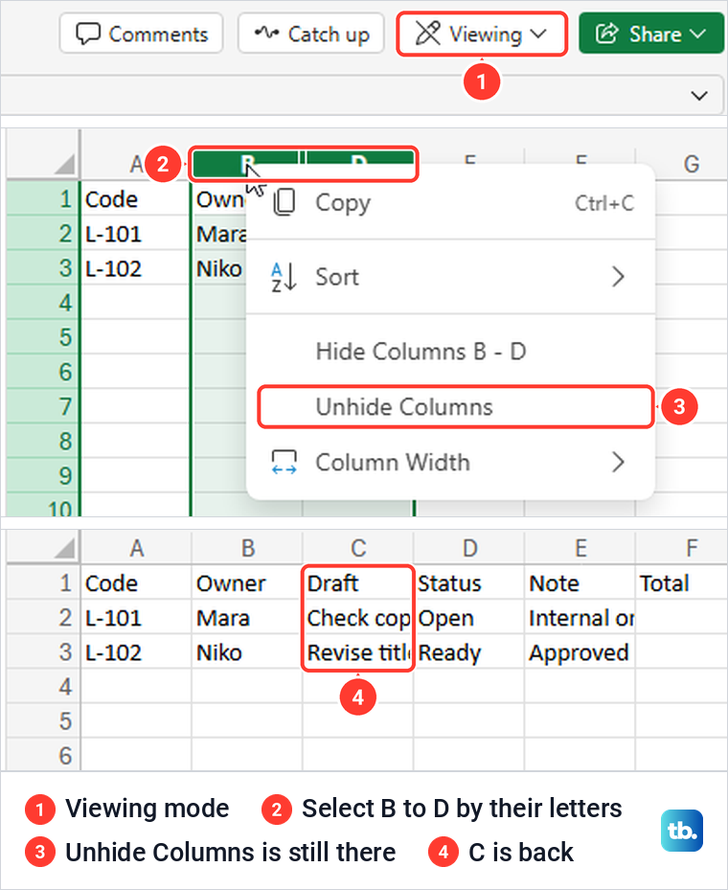The height and width of the screenshot is (890, 728).
Task: Click the Mara cell in lower sheet
Action: 247,618
